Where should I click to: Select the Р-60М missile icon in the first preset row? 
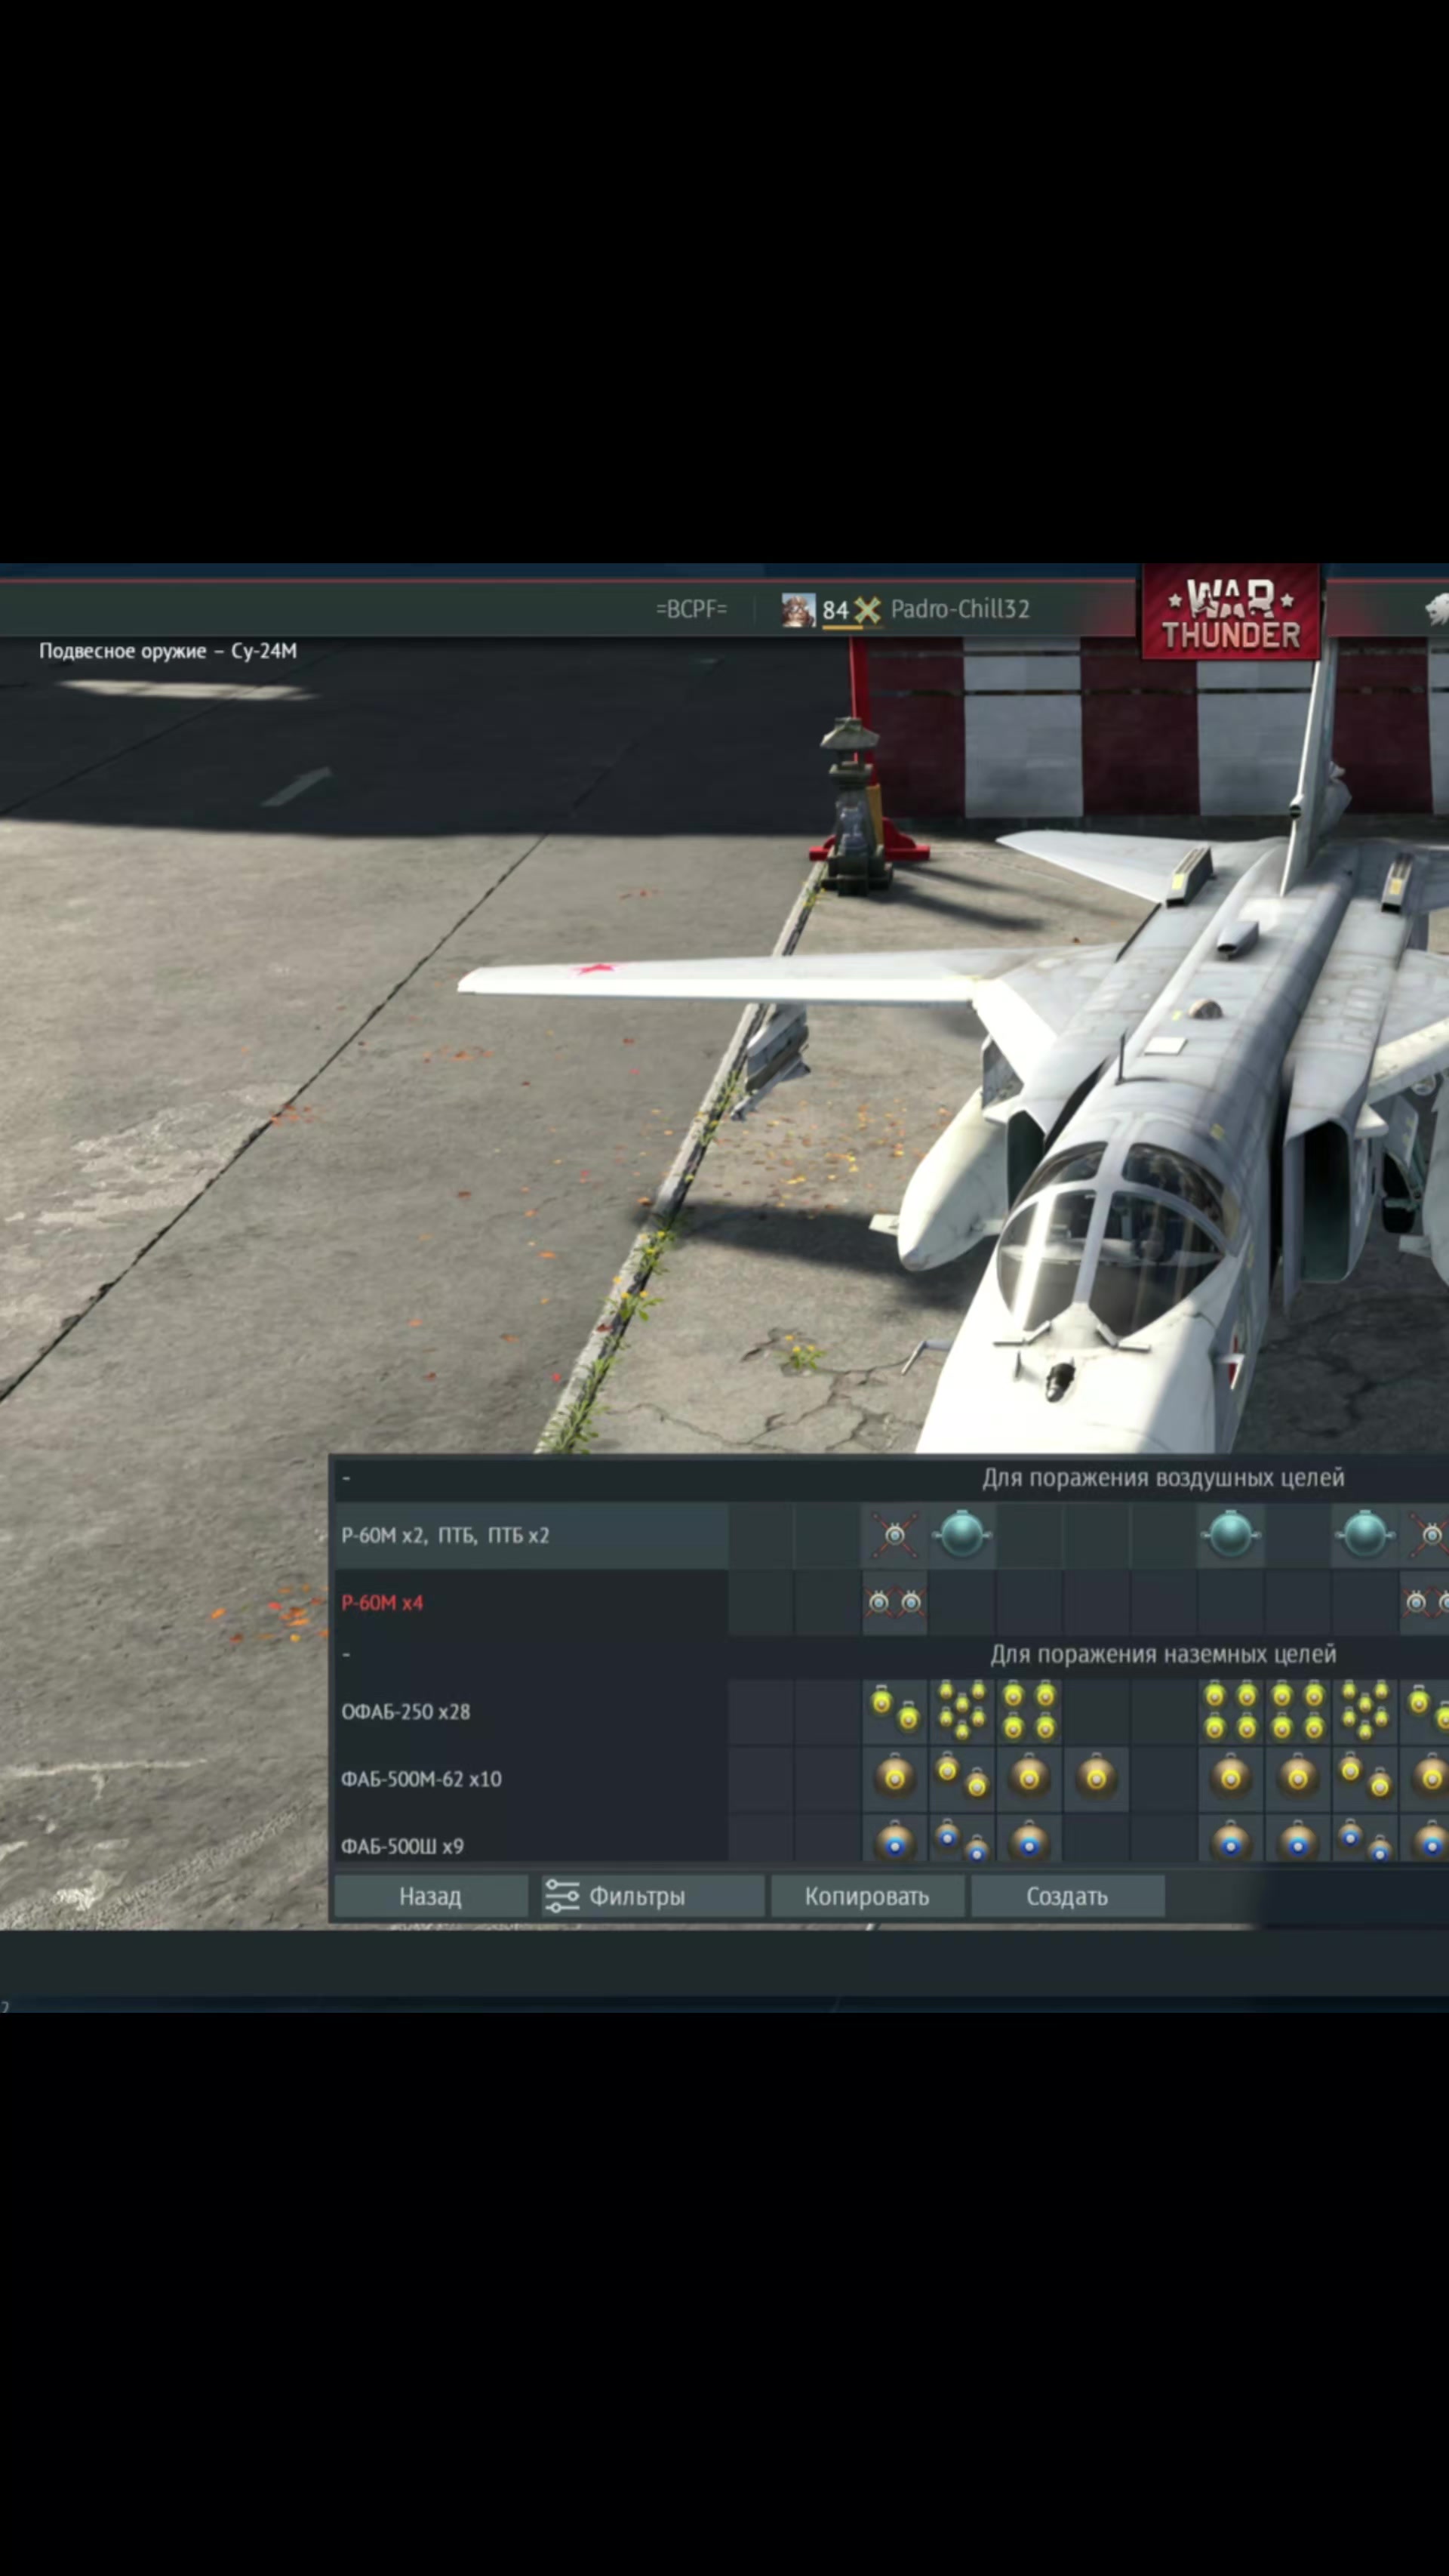894,1535
